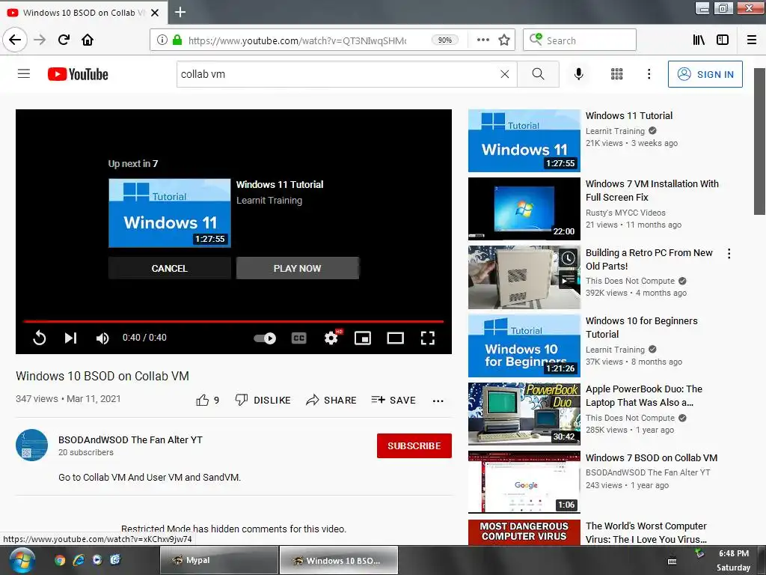Search with your voice microphone icon
Image resolution: width=766 pixels, height=575 pixels.
(x=578, y=74)
